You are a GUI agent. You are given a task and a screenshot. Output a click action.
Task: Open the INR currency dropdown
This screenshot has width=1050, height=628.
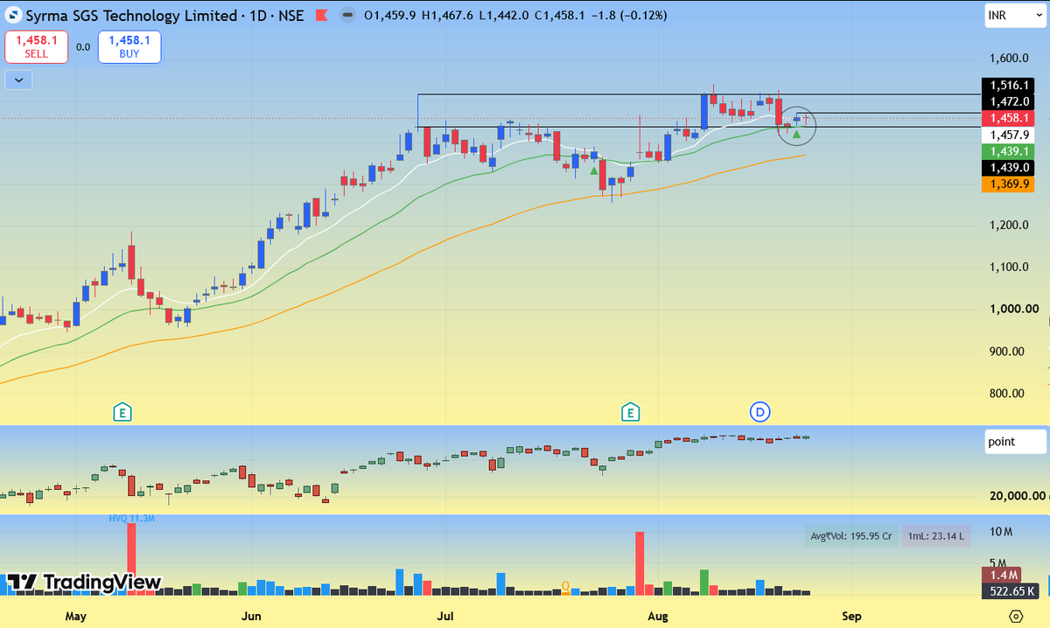[x=1015, y=16]
